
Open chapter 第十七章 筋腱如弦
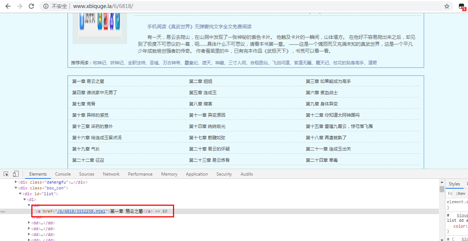(x=207, y=137)
